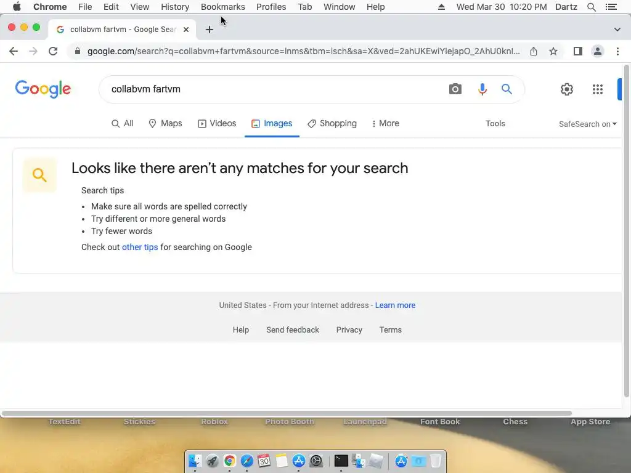631x473 pixels.
Task: Open Finder from the Dock
Action: point(195,461)
